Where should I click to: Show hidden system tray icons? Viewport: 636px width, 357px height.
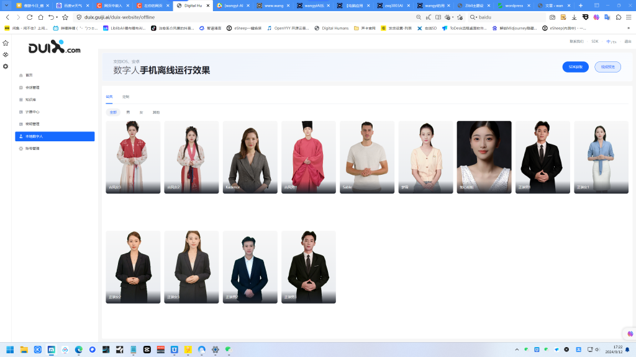pos(517,350)
